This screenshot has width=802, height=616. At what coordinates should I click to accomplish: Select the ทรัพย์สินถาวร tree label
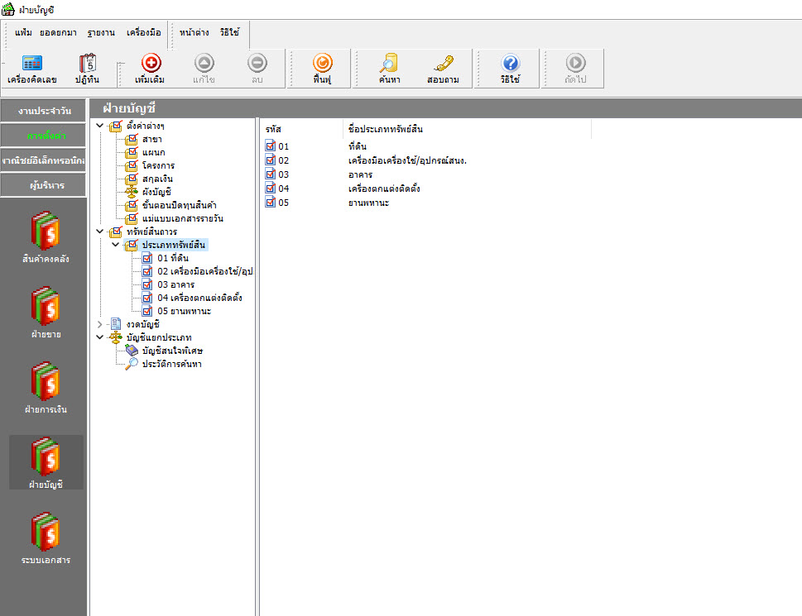click(x=151, y=232)
